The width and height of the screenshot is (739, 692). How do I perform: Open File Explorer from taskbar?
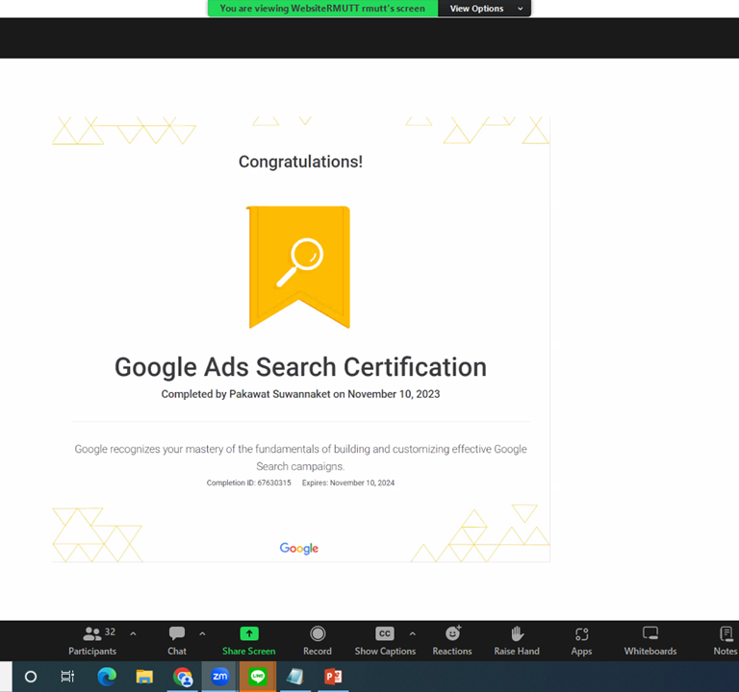tap(144, 677)
